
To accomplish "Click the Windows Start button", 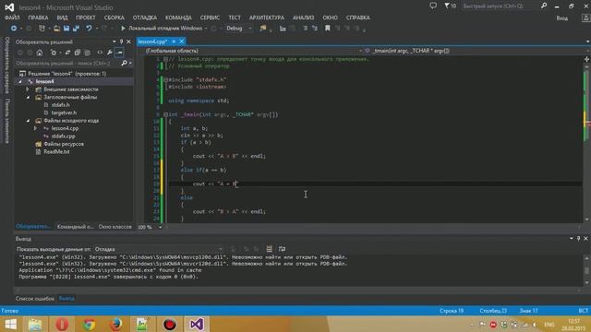I will (10, 324).
